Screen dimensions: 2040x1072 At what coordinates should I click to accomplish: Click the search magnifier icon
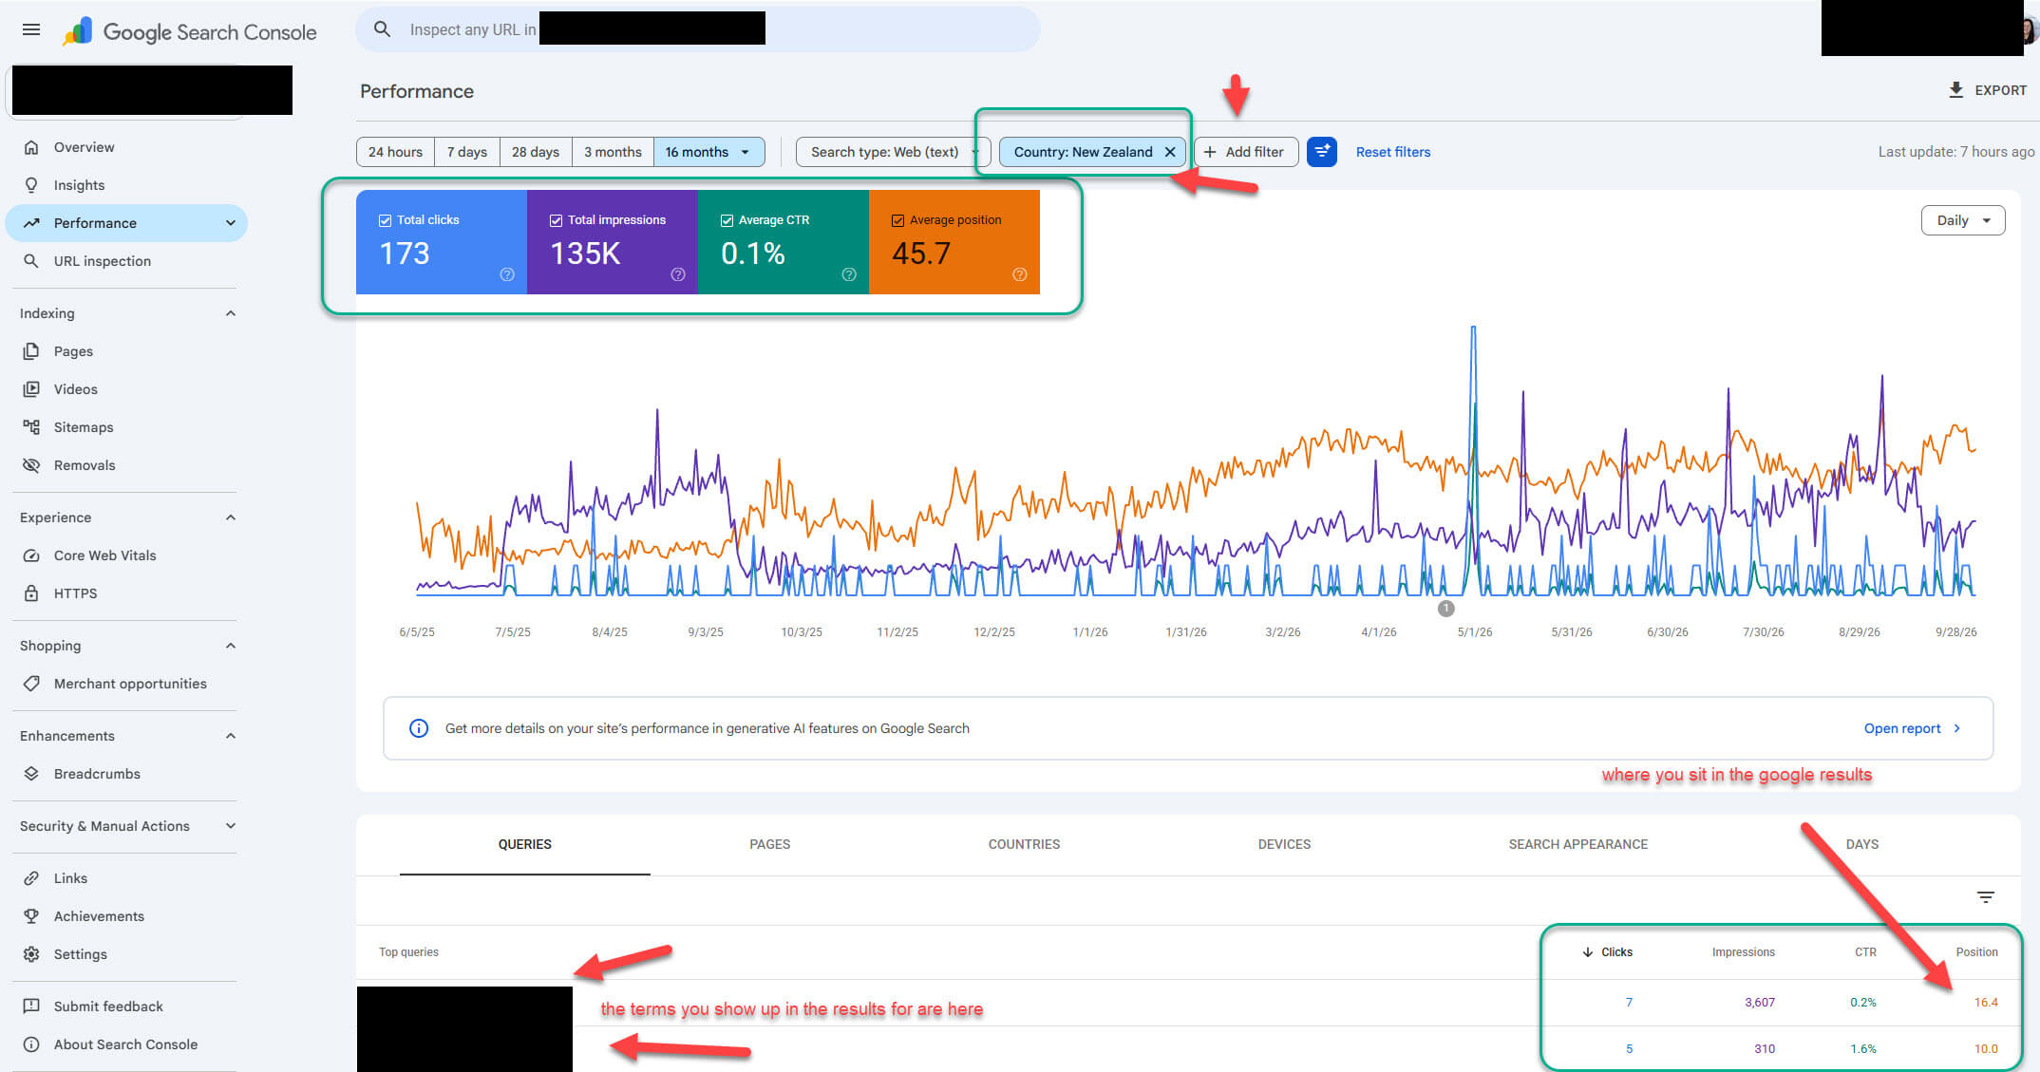pos(382,29)
